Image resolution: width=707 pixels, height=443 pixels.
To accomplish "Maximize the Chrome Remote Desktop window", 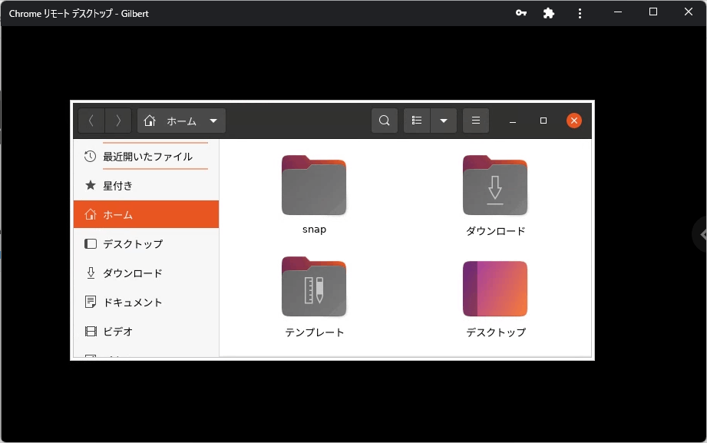I will coord(653,12).
